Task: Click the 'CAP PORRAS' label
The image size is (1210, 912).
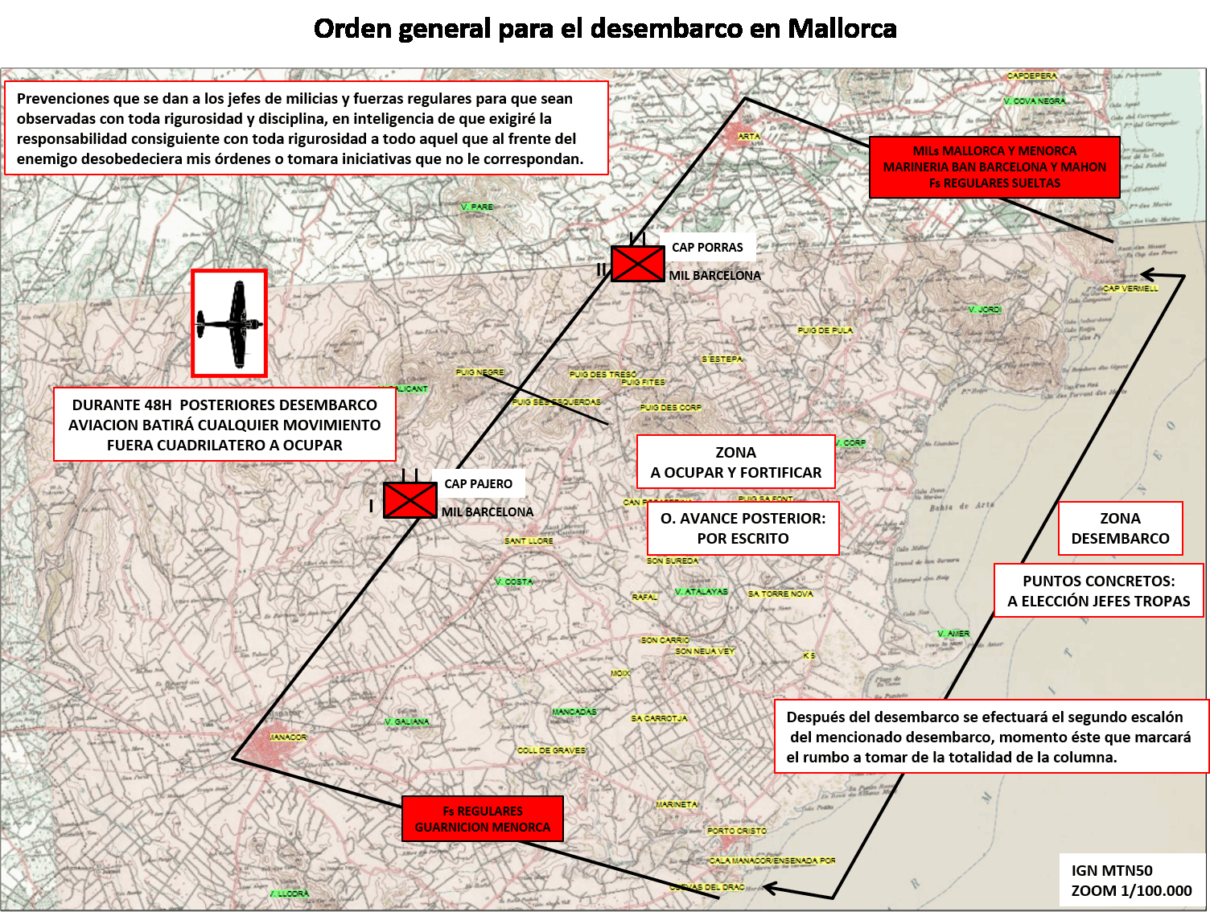Action: (x=708, y=247)
